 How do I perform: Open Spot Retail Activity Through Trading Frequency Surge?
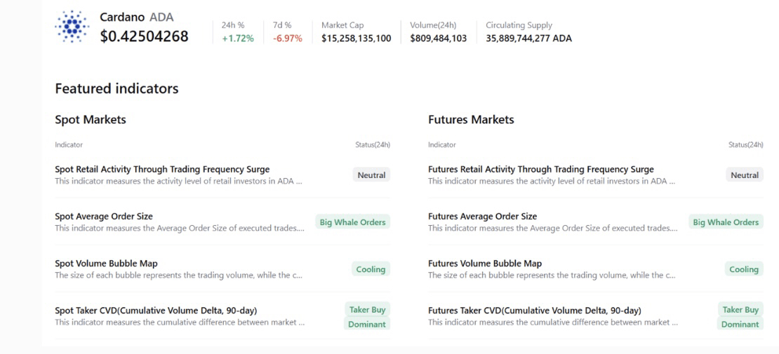[162, 170]
